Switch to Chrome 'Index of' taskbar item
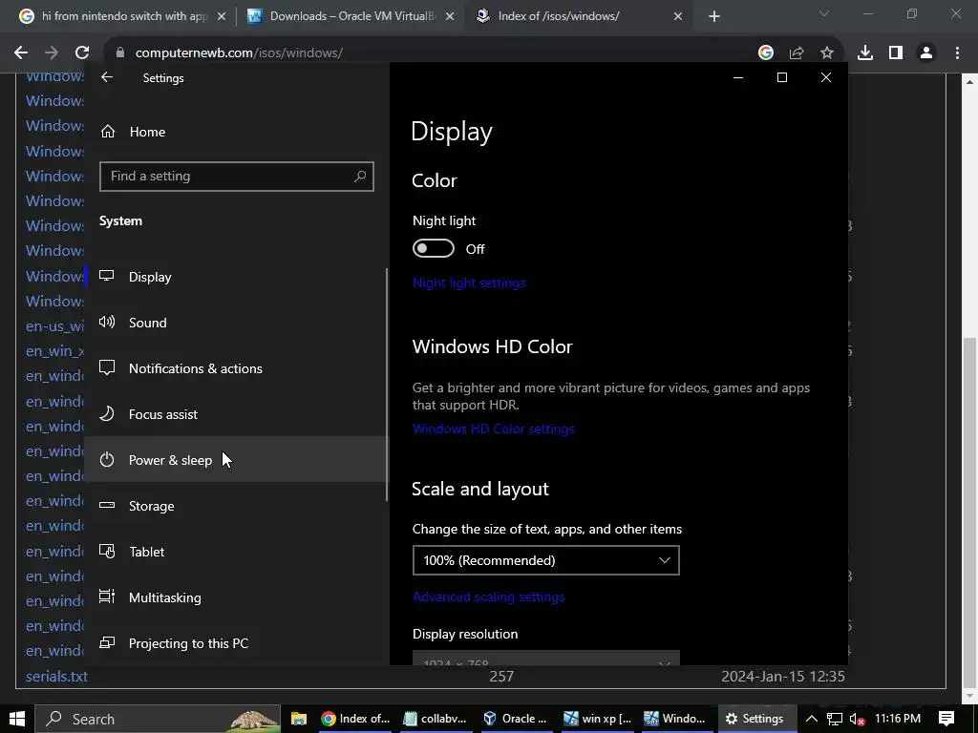Image resolution: width=978 pixels, height=733 pixels. coord(355,719)
